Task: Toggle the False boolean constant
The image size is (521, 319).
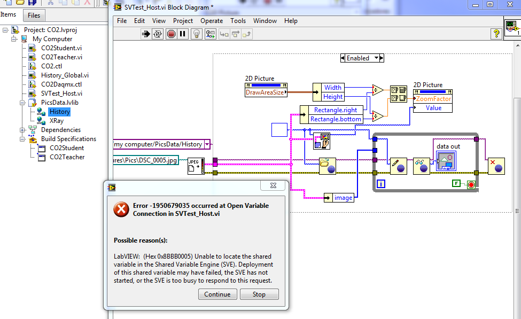Action: pyautogui.click(x=456, y=183)
